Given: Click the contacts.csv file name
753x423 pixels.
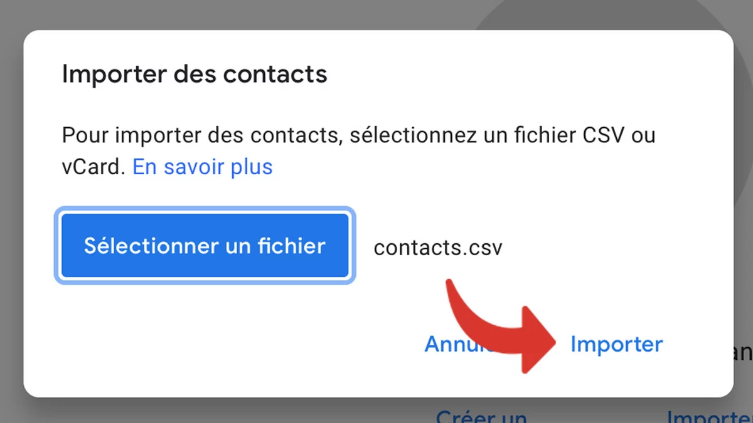Looking at the screenshot, I should click(x=438, y=247).
